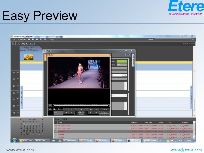
Task: Select day 31 in the July 2012 mini calendar
Action: (27, 134)
